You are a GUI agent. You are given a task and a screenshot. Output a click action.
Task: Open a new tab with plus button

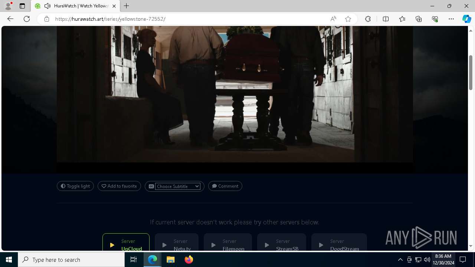[126, 6]
